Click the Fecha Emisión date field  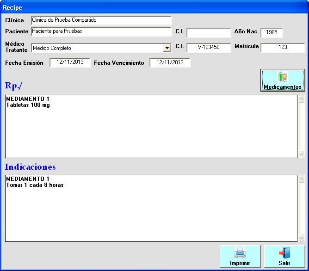coord(70,62)
